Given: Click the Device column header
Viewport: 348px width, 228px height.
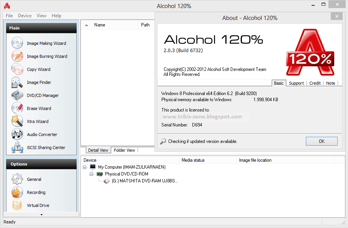Looking at the screenshot, I should pyautogui.click(x=130, y=160).
